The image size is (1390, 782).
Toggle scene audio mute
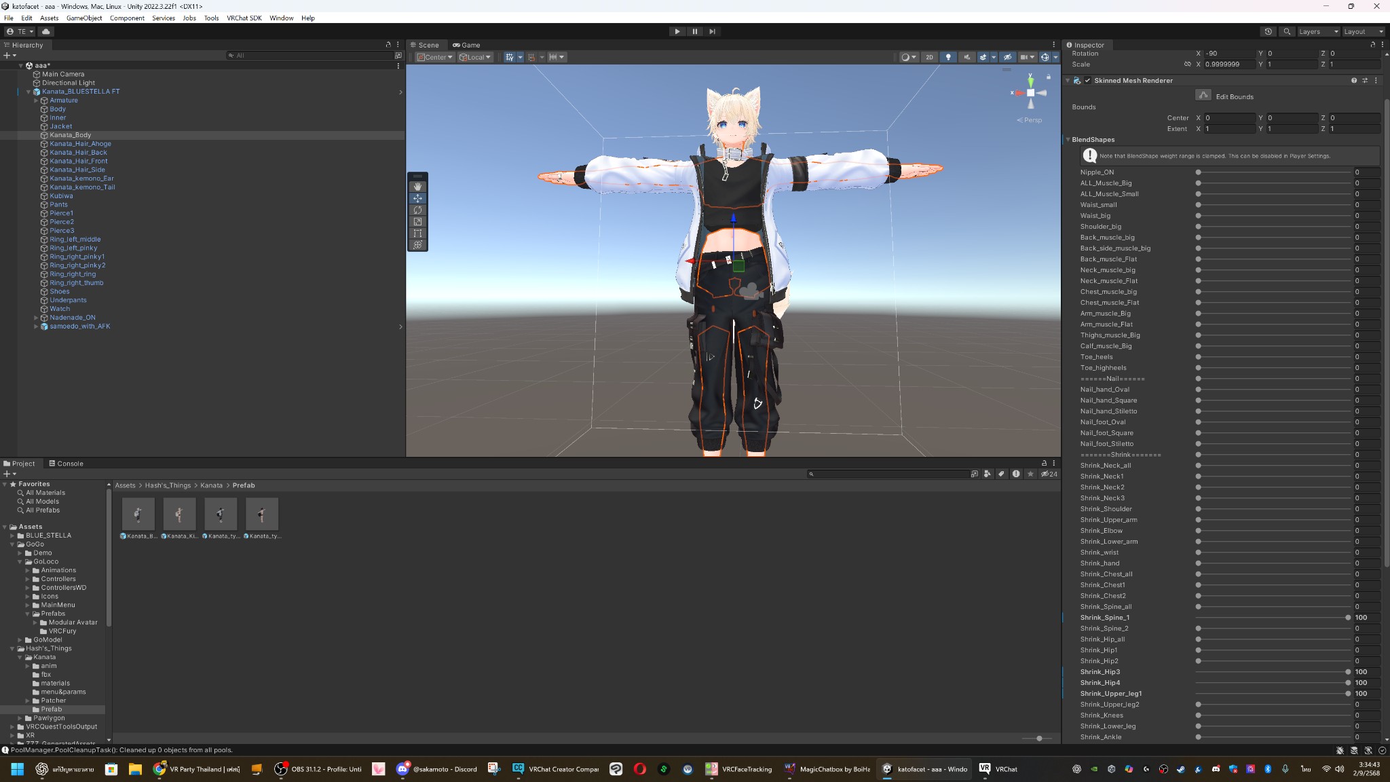tap(966, 57)
